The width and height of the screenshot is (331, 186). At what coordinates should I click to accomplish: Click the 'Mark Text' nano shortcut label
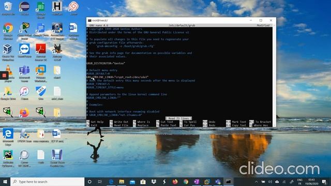pos(239,122)
